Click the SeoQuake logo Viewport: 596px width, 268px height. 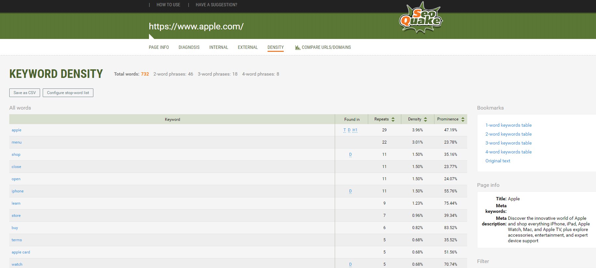click(x=421, y=17)
